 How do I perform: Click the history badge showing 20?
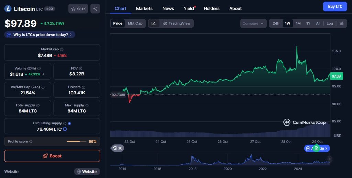click(118, 148)
